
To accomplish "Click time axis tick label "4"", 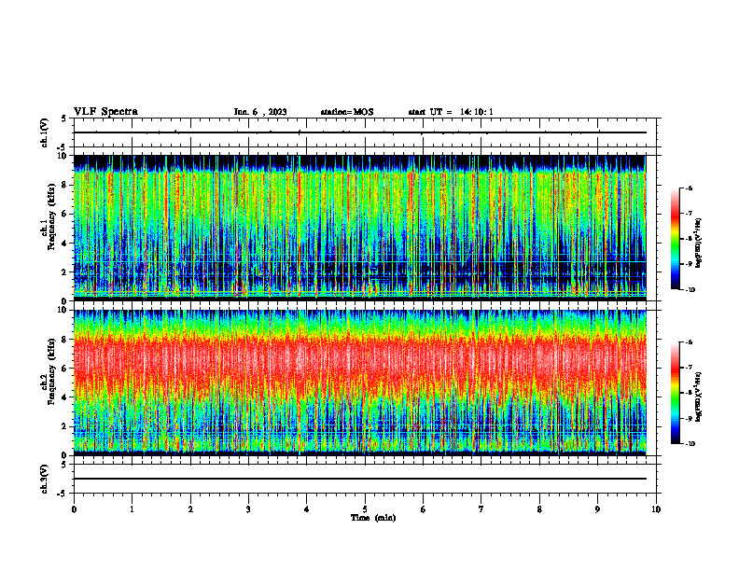I will click(307, 509).
